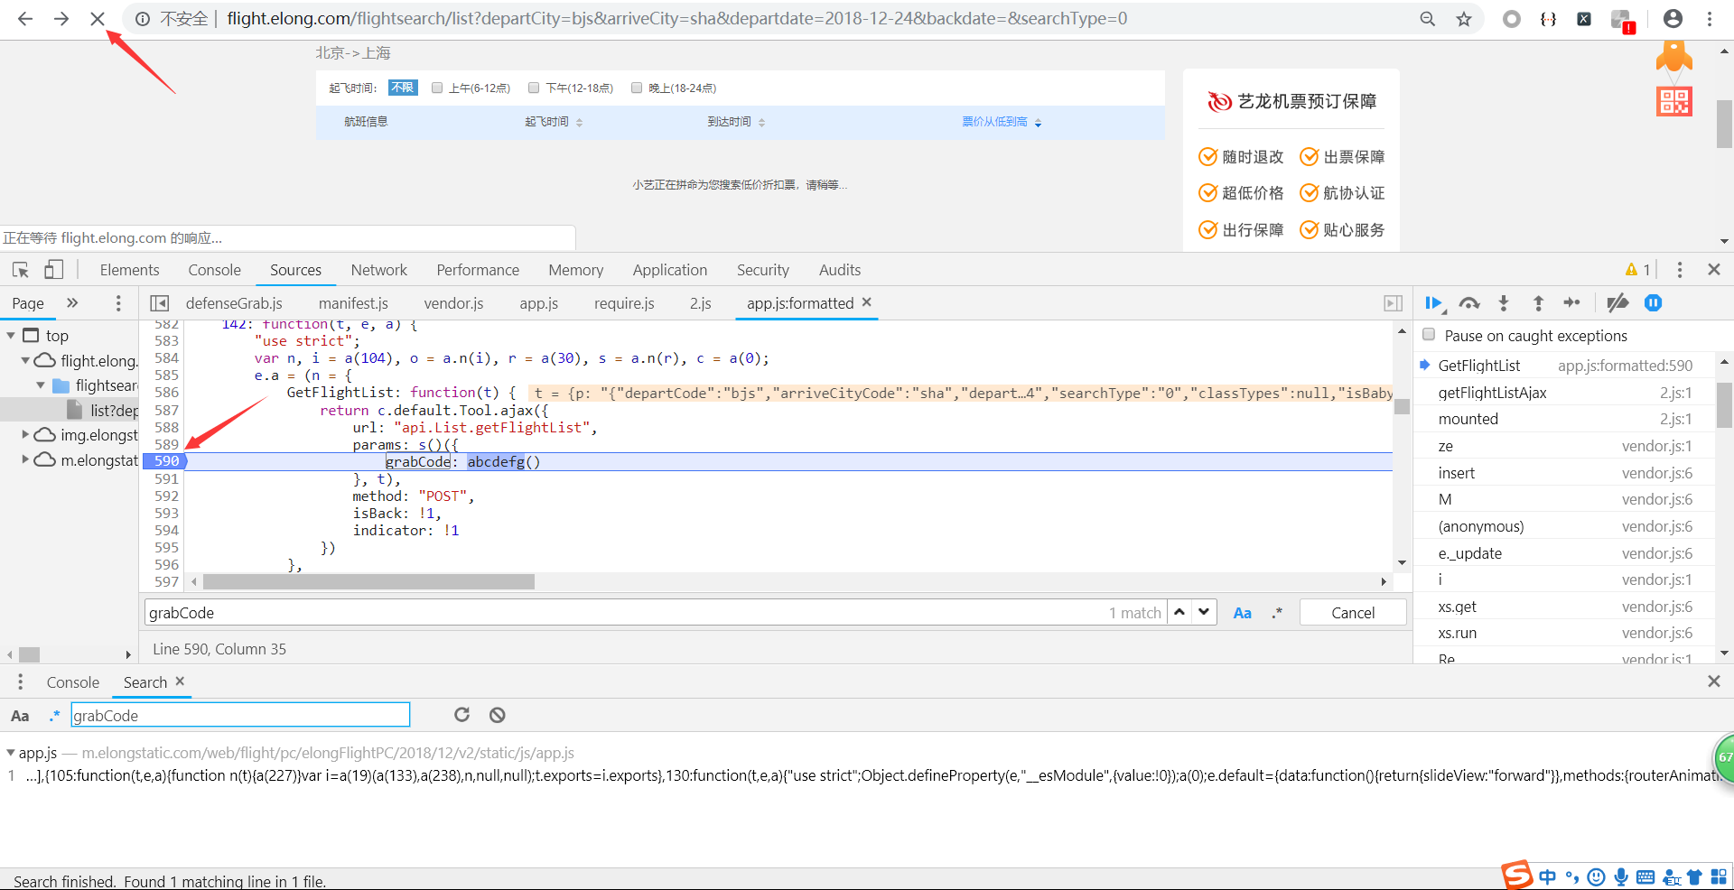Check the 上午(6-12点) departure time filter
Viewport: 1734px width, 890px height.
click(x=437, y=88)
